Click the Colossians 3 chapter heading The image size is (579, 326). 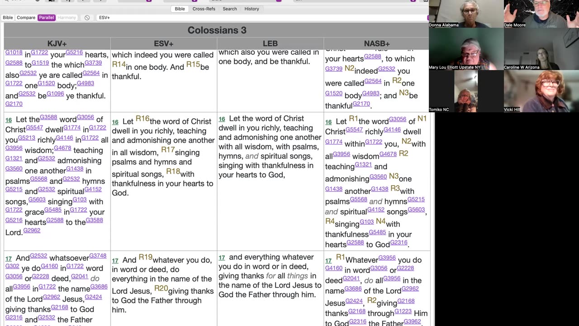[217, 30]
